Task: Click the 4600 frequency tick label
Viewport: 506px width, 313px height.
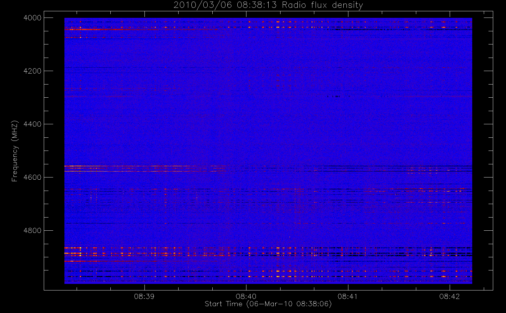Action: tap(33, 177)
